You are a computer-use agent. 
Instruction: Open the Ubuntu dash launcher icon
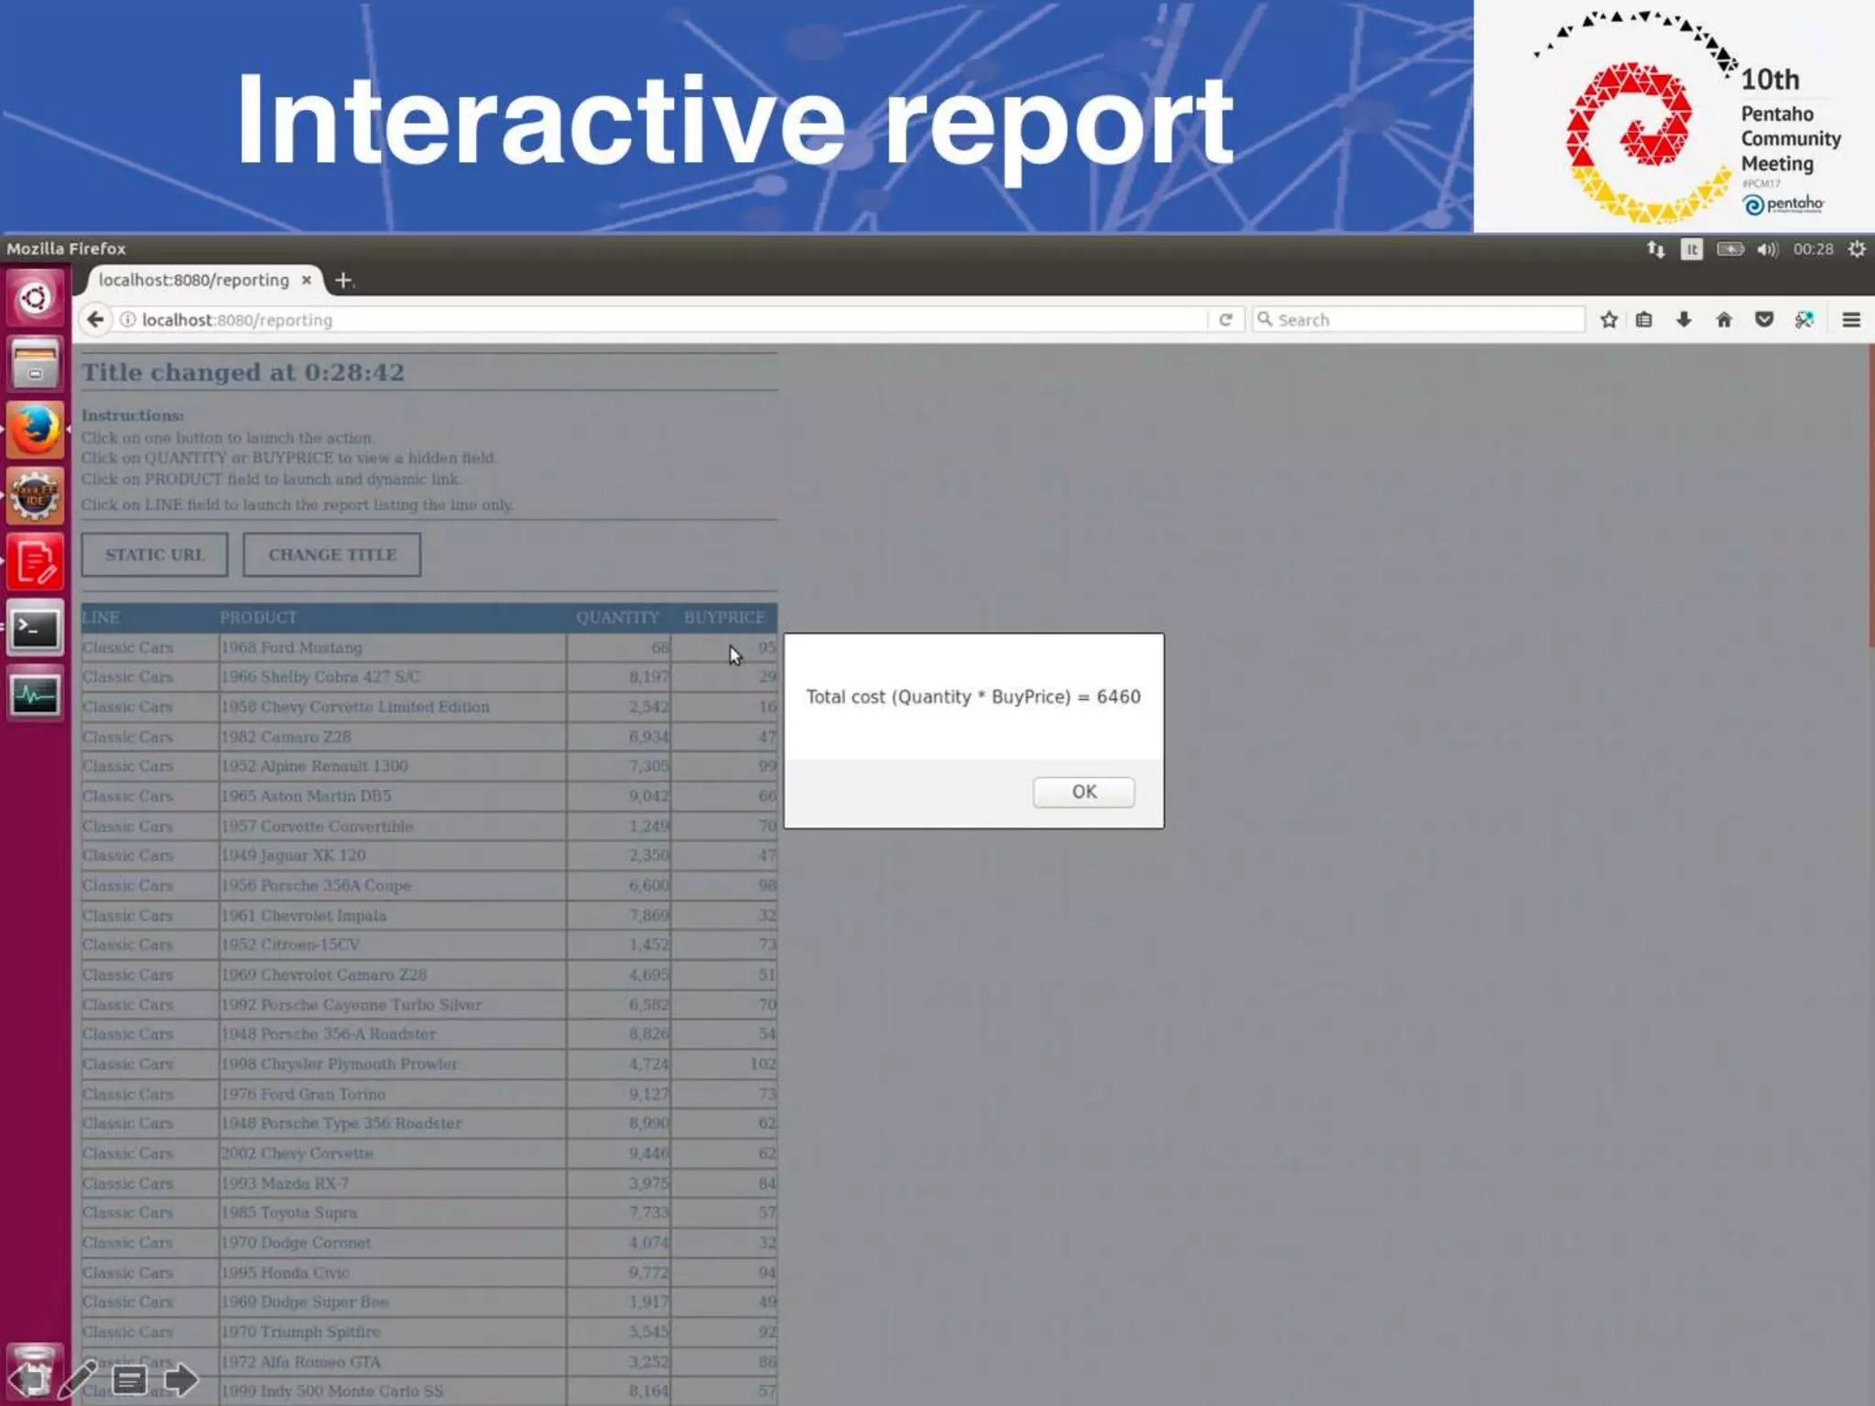point(35,298)
